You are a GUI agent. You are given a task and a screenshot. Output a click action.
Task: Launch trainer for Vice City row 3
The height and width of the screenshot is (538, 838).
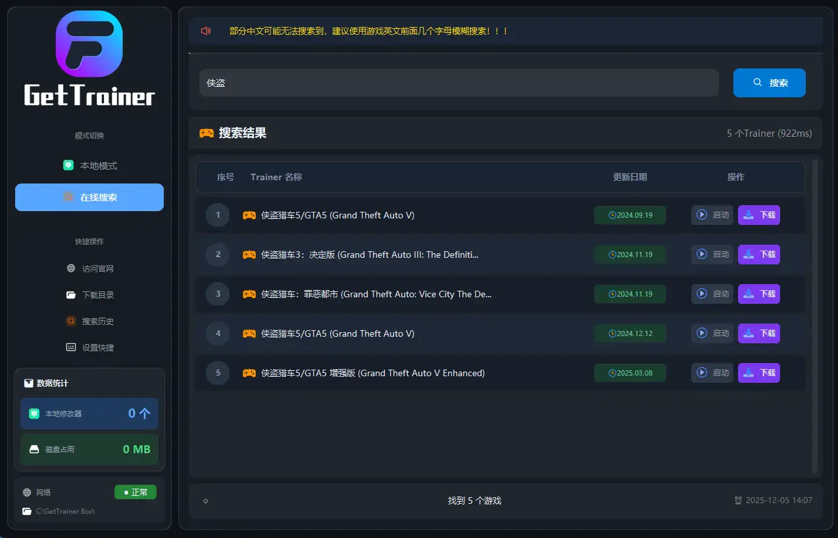pos(712,294)
